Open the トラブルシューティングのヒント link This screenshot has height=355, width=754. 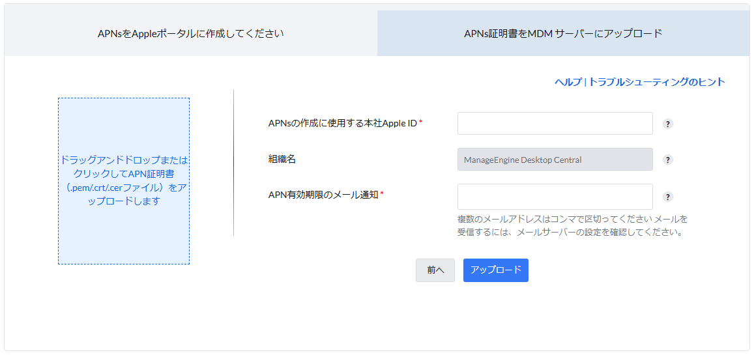click(657, 82)
